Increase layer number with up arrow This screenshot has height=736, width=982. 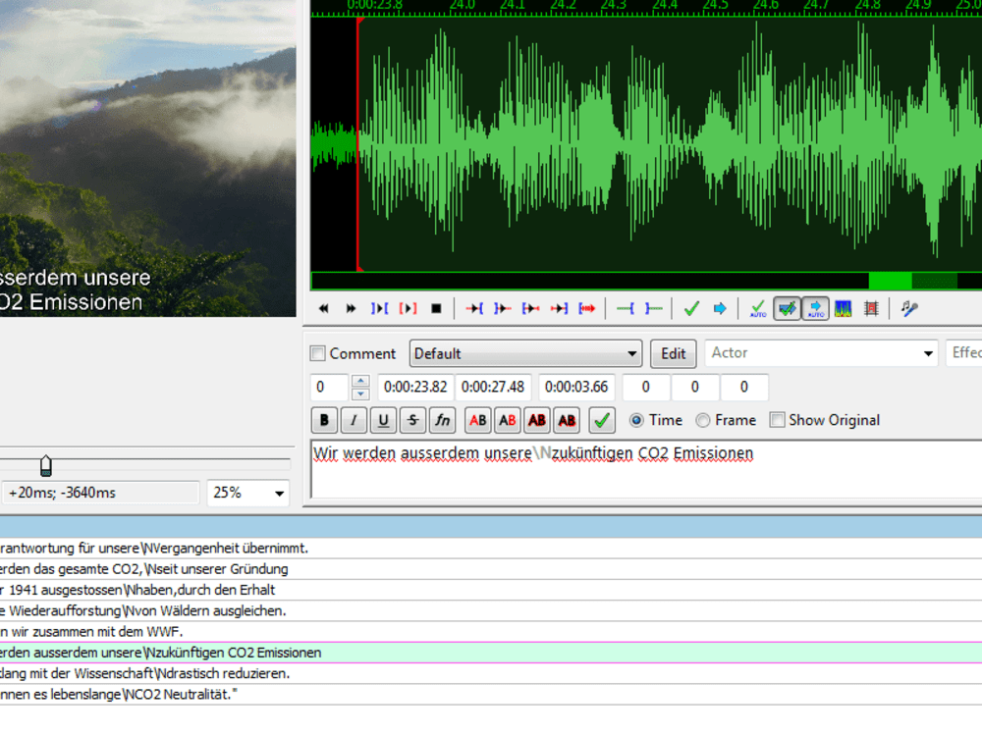(360, 381)
